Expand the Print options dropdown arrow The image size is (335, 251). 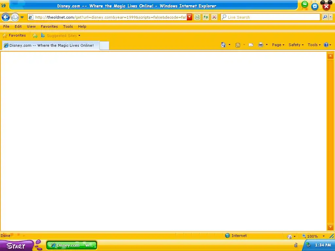267,45
